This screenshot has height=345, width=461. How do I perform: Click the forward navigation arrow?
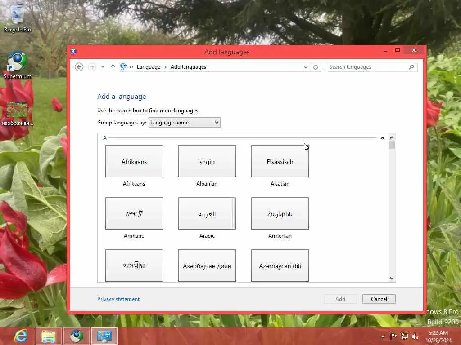pos(92,67)
